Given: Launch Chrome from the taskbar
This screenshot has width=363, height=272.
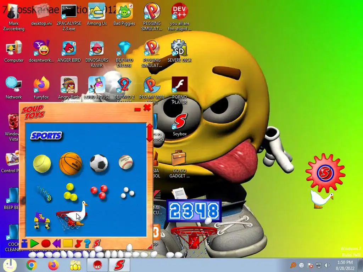Looking at the screenshot, I should 32,265.
